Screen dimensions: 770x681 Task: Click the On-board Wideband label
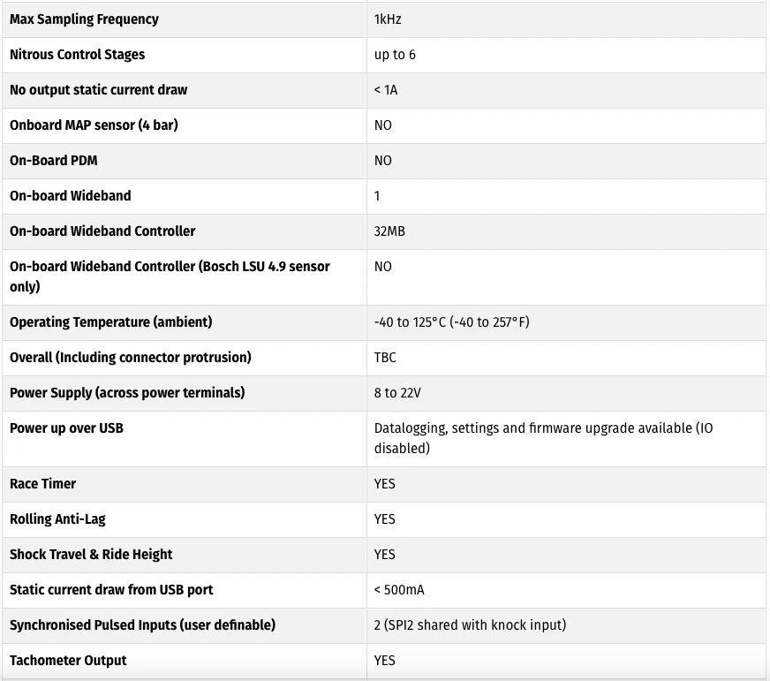point(71,196)
